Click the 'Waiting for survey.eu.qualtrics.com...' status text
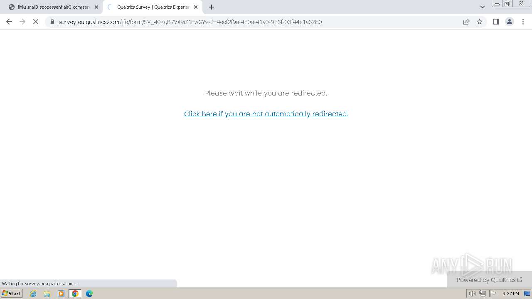532x299 pixels. [39, 284]
